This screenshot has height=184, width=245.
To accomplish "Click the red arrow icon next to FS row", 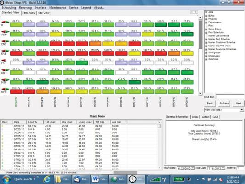I will 4,61.
